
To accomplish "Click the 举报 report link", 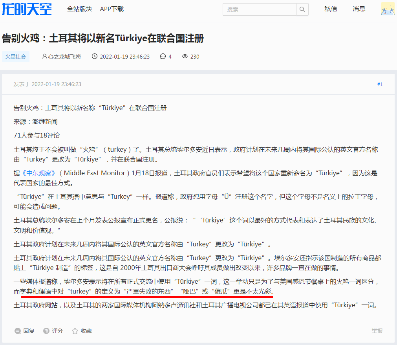I will [x=377, y=331].
